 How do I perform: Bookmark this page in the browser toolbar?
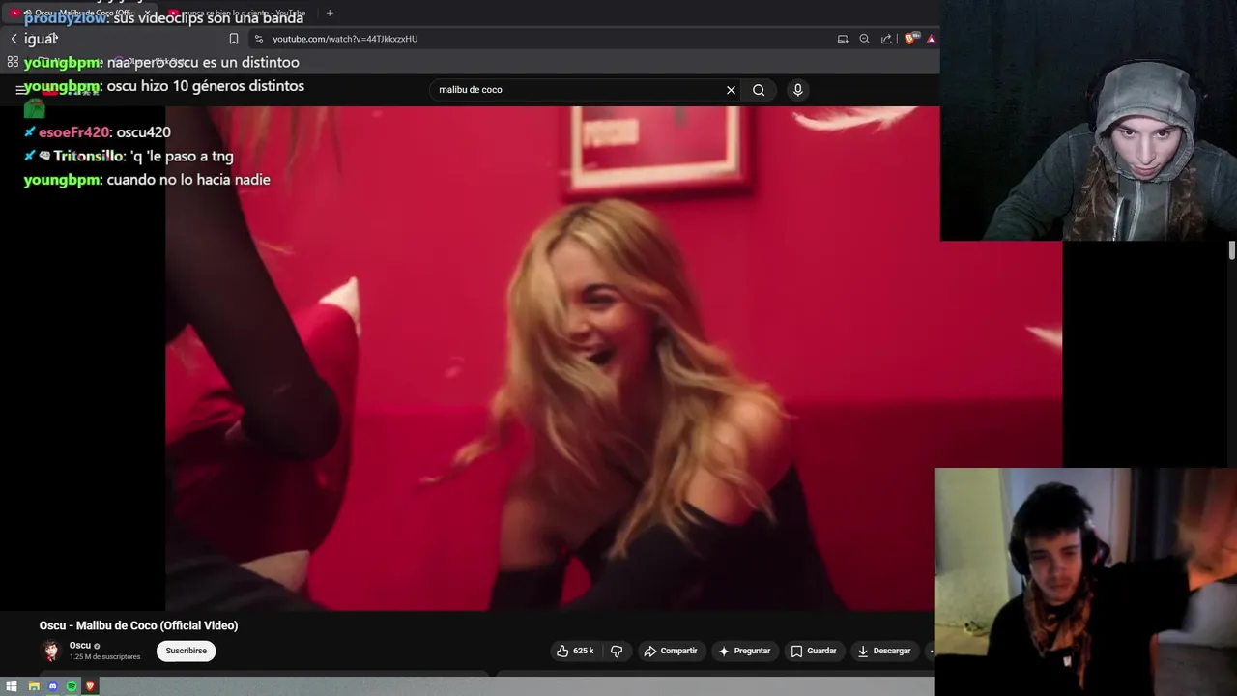tap(233, 39)
